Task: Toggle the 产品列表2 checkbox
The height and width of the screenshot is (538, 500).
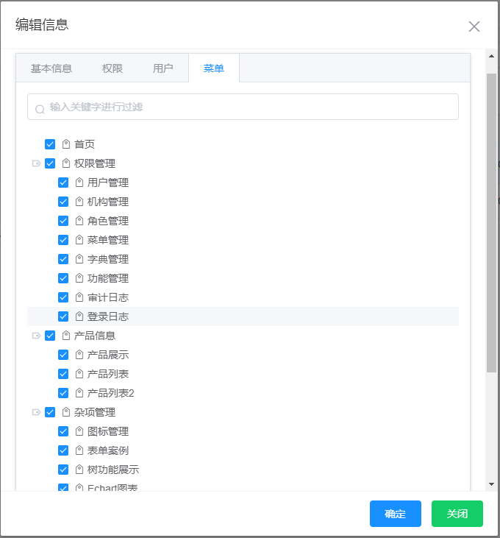Action: pyautogui.click(x=63, y=393)
